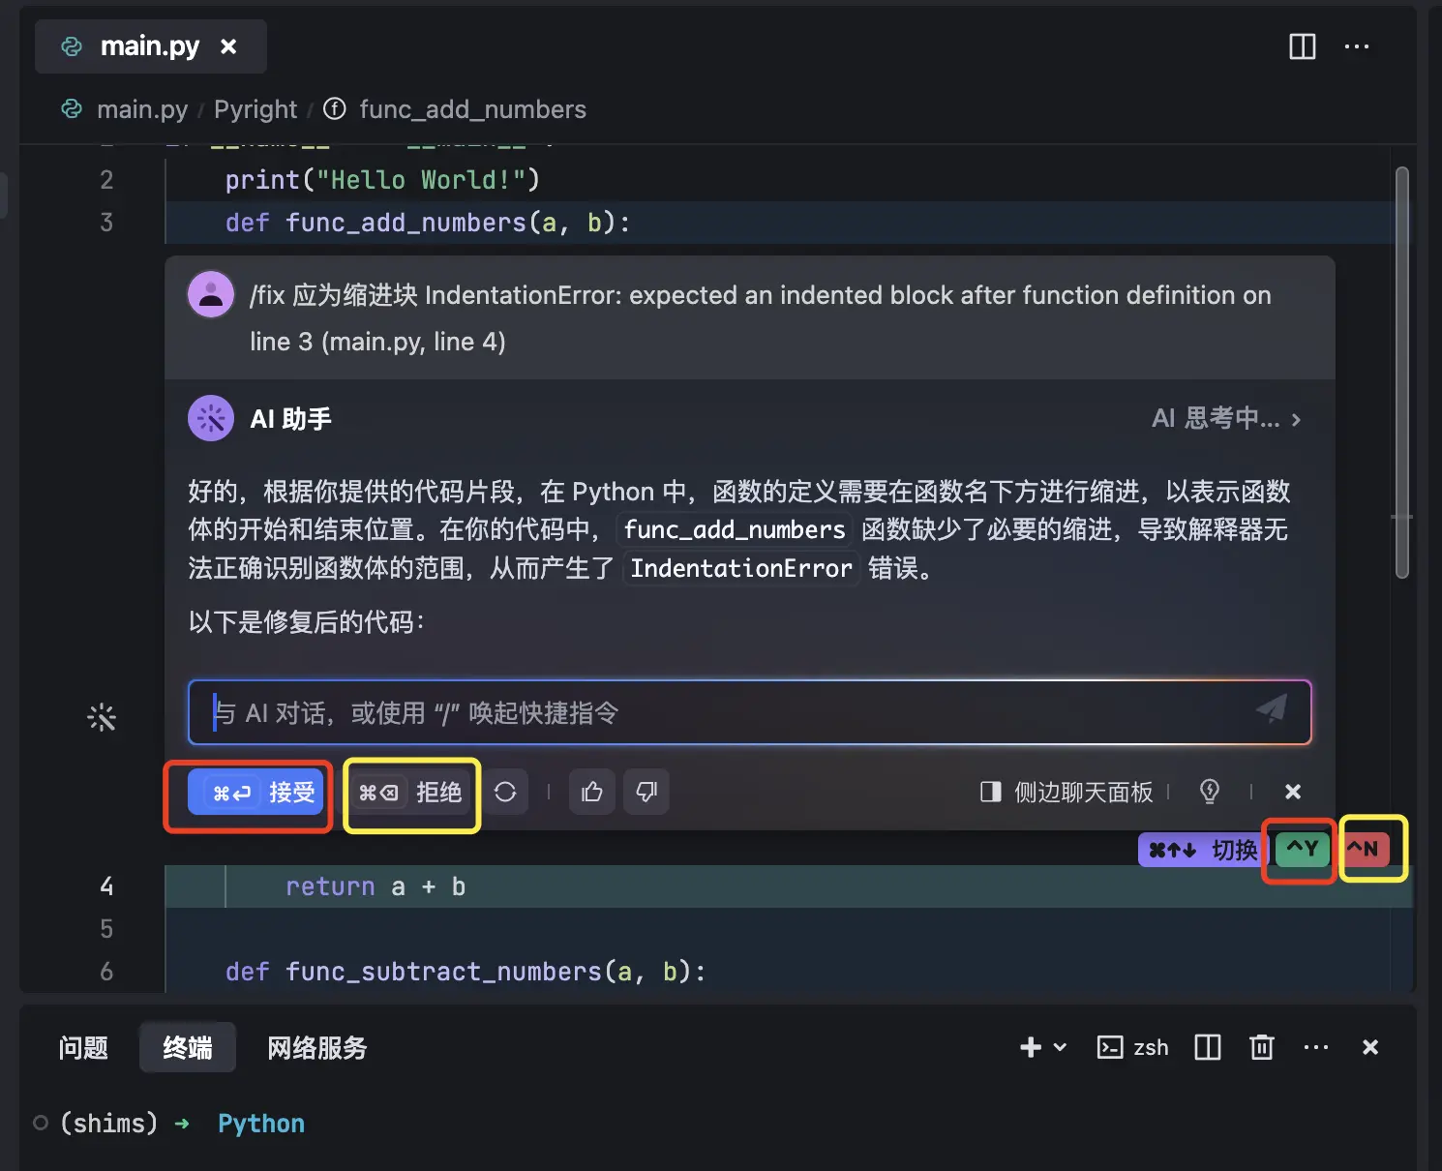Select the main.py editor tab
This screenshot has width=1442, height=1171.
(x=150, y=46)
